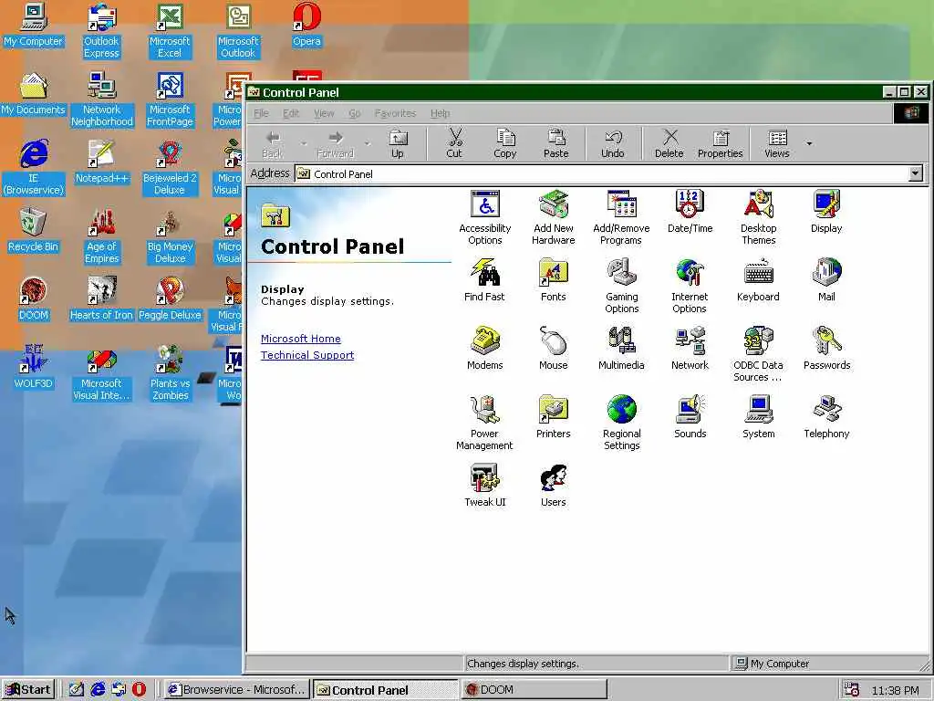Image resolution: width=934 pixels, height=701 pixels.
Task: Open ODBC Data Sources applet
Action: (x=758, y=355)
